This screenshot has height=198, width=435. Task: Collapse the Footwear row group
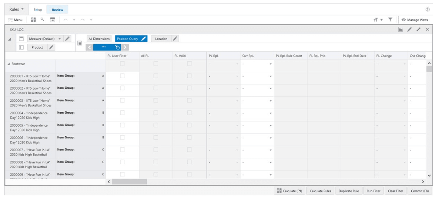point(9,64)
